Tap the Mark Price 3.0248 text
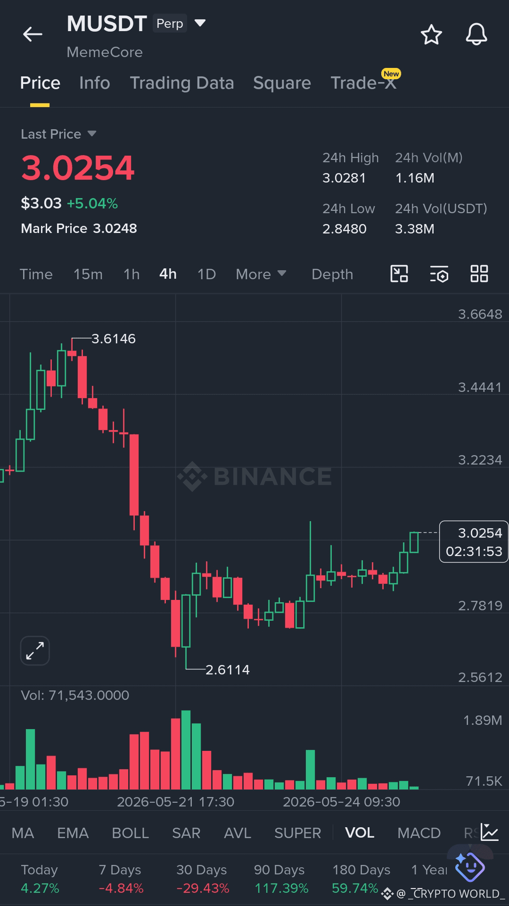 (79, 228)
